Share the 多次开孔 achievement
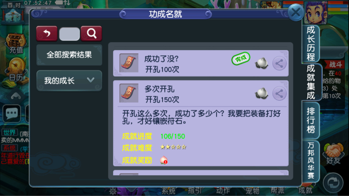This screenshot has height=196, width=349. tap(279, 93)
